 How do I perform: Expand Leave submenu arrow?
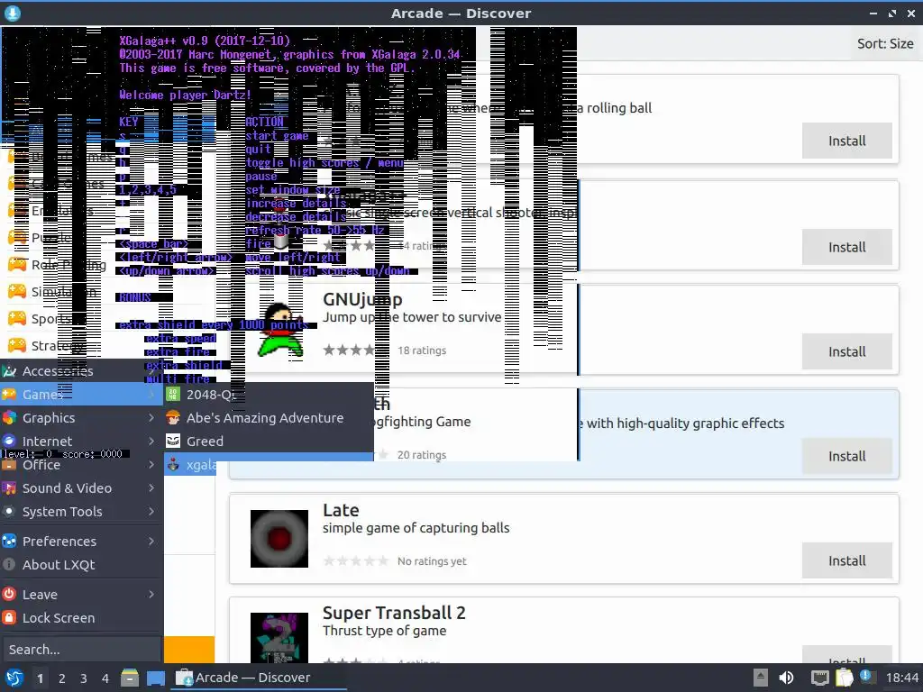coord(151,595)
